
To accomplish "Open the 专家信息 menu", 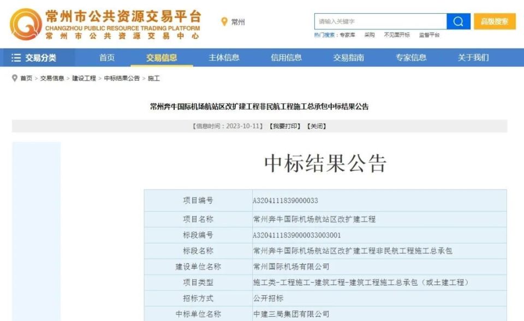I will coord(410,57).
